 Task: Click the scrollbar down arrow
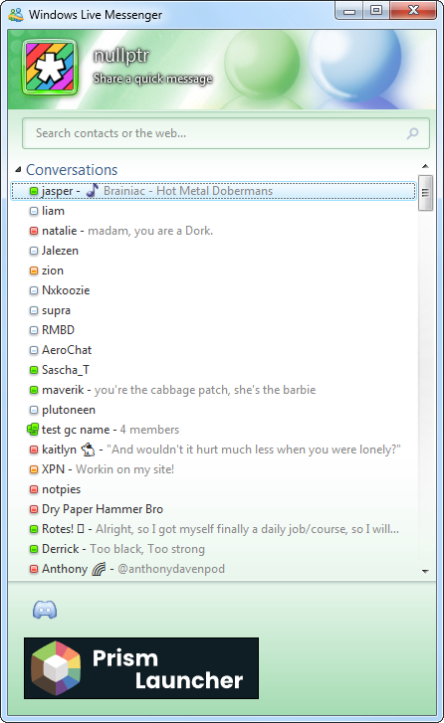coord(425,571)
